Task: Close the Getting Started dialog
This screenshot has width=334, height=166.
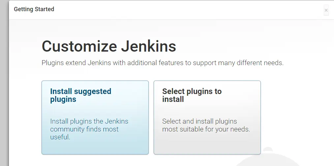Action: point(326,10)
